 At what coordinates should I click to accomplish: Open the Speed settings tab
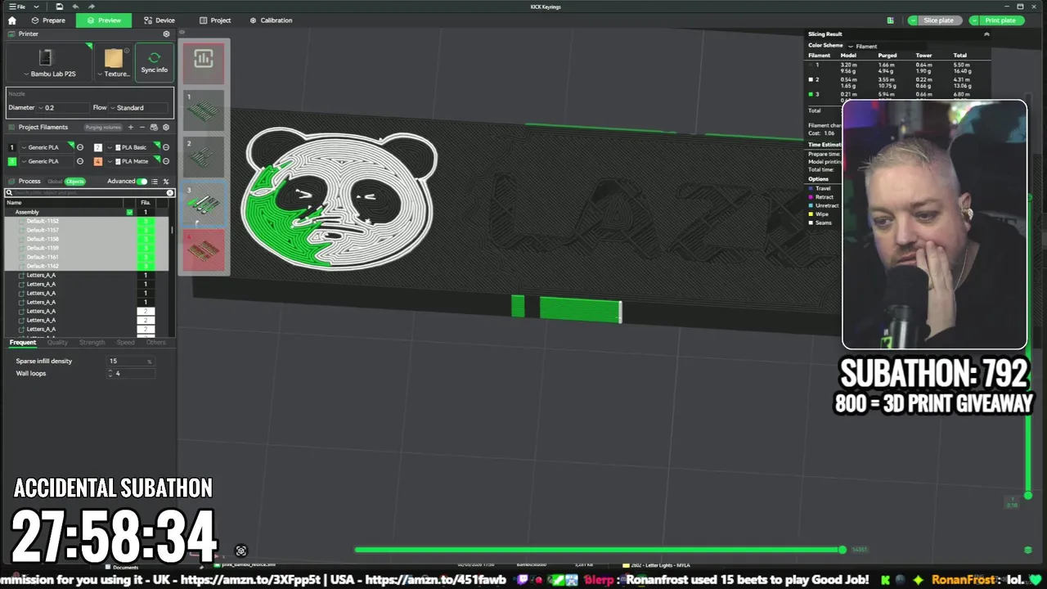coord(125,342)
